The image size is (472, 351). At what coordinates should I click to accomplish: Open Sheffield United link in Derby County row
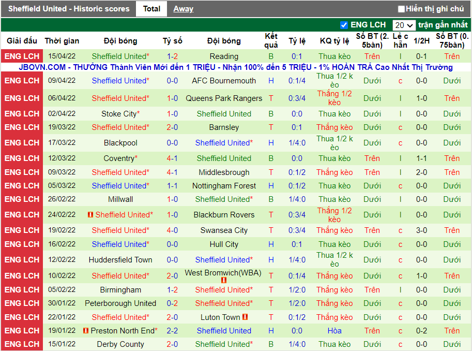tap(223, 344)
